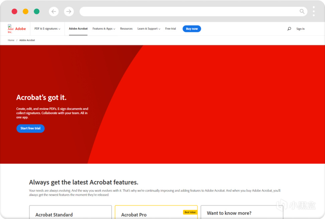
Task: Click the Start free trial button
Action: coord(30,128)
